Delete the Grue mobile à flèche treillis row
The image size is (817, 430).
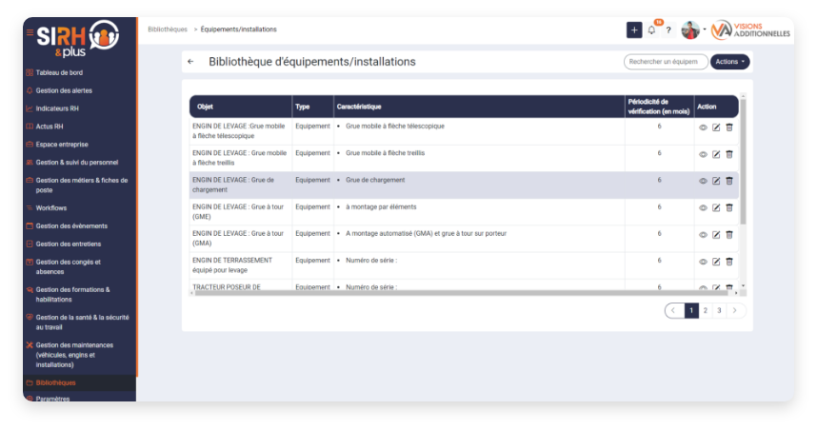click(729, 154)
